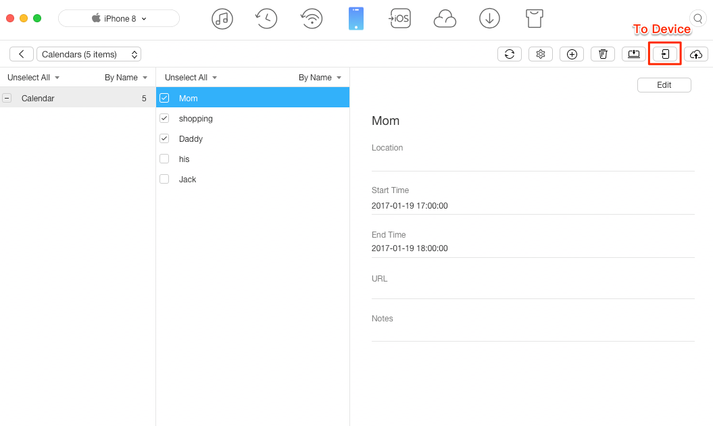
Task: Open middle list By Name sort dropdown
Action: click(320, 77)
